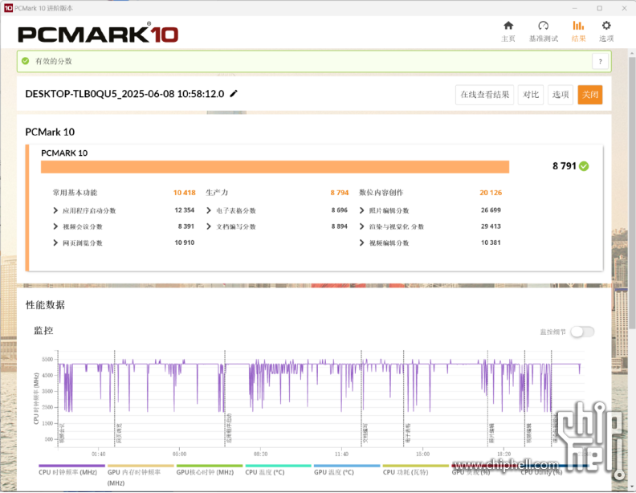Click the PCMark 10 logo
Image resolution: width=636 pixels, height=493 pixels.
click(x=98, y=34)
